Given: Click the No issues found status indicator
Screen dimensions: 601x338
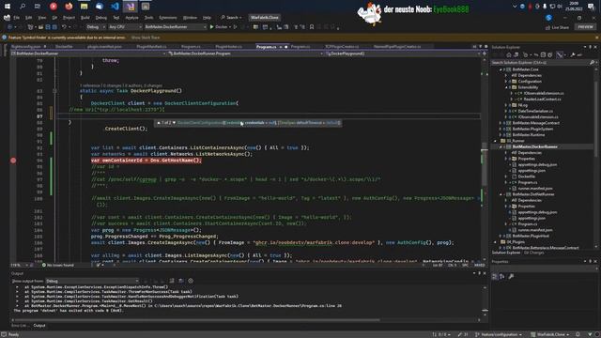Looking at the screenshot, I should point(58,265).
